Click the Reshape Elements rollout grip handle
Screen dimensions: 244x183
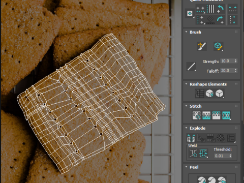pyautogui.click(x=236, y=84)
